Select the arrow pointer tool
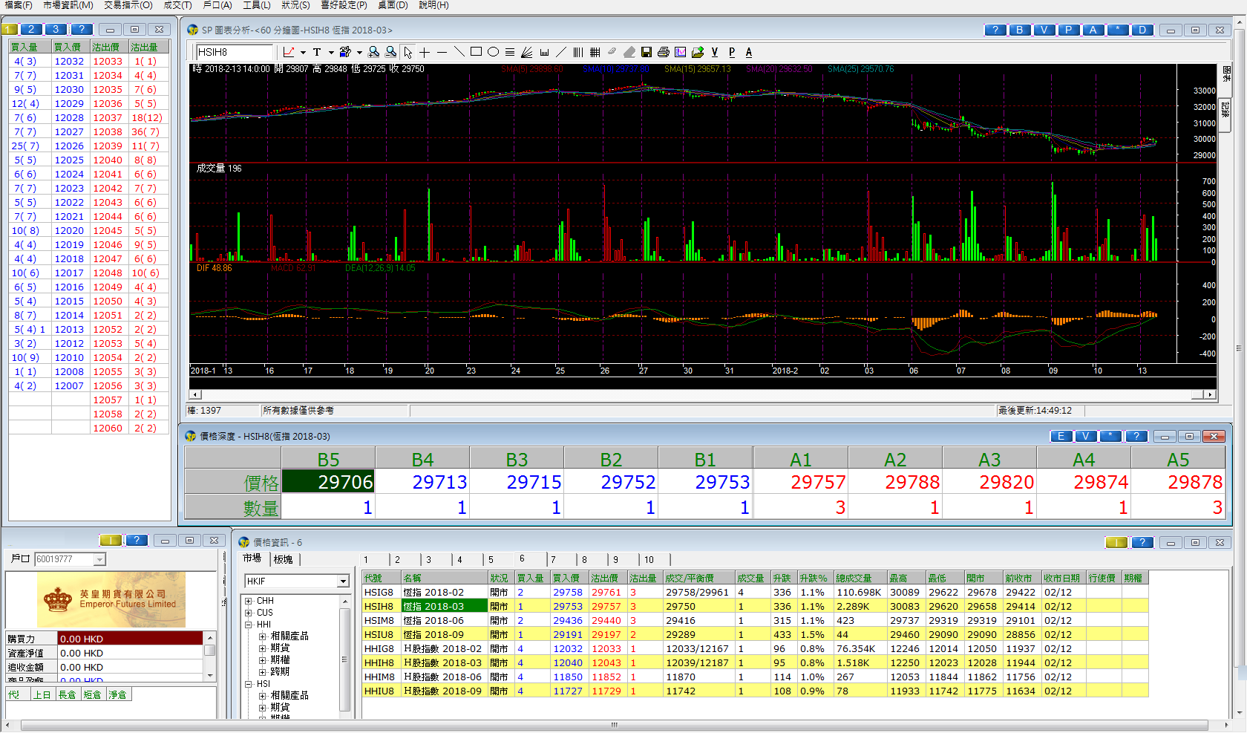1247x733 pixels. [x=408, y=52]
